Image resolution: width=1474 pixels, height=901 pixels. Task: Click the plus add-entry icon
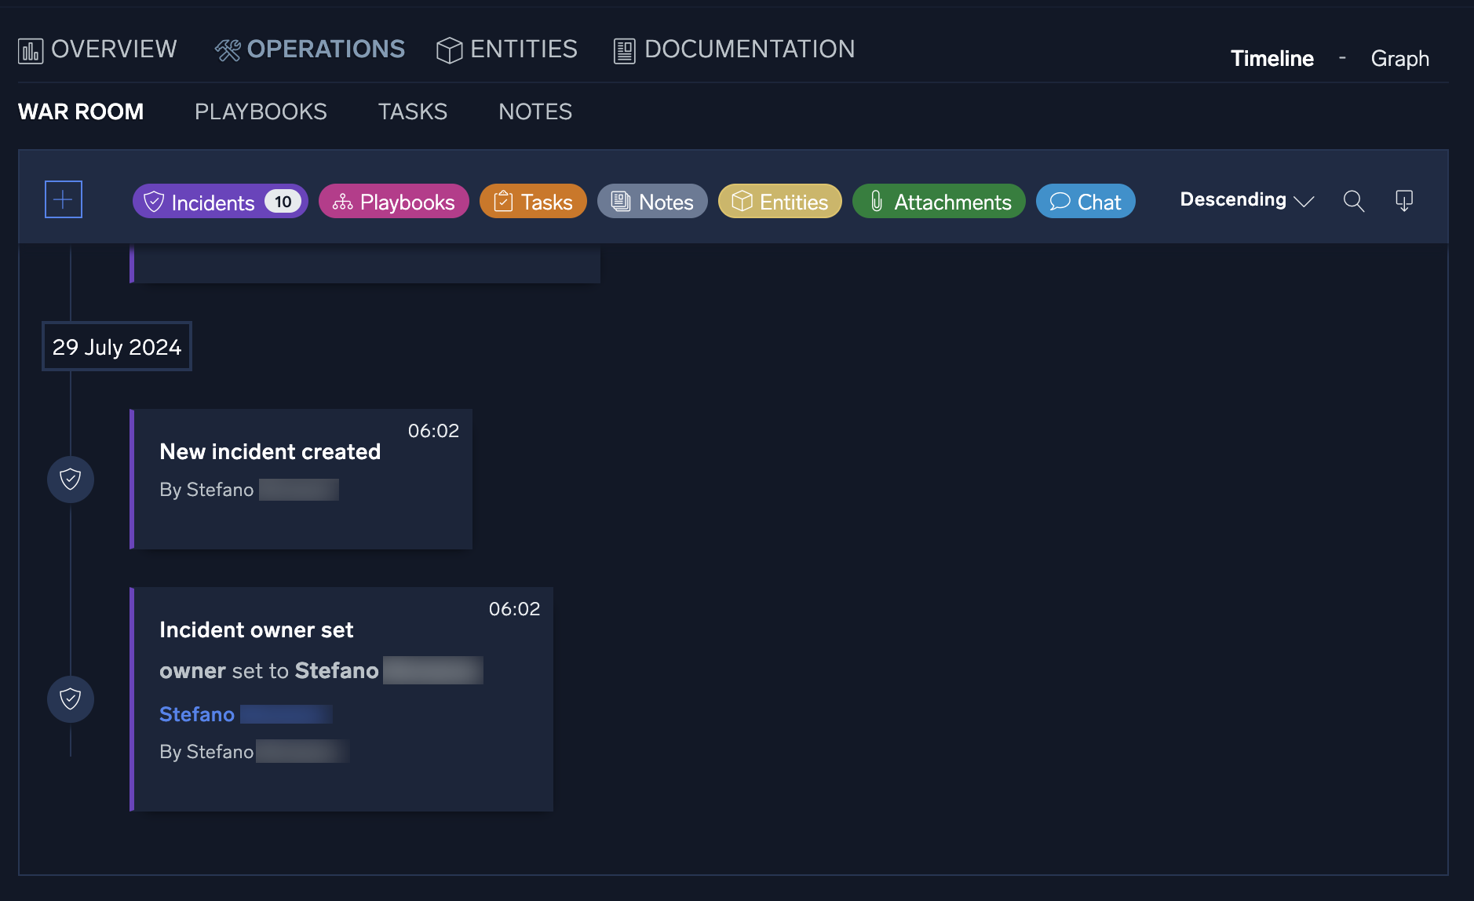pos(64,199)
